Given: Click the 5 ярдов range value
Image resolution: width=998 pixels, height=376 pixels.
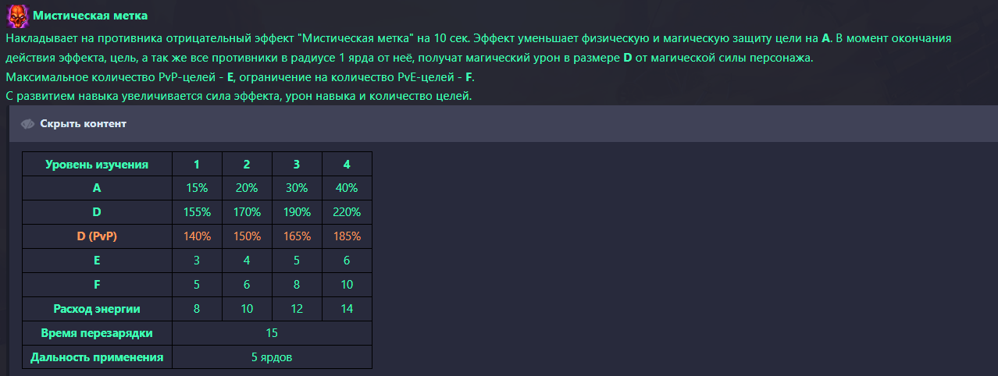Looking at the screenshot, I should click(x=272, y=357).
